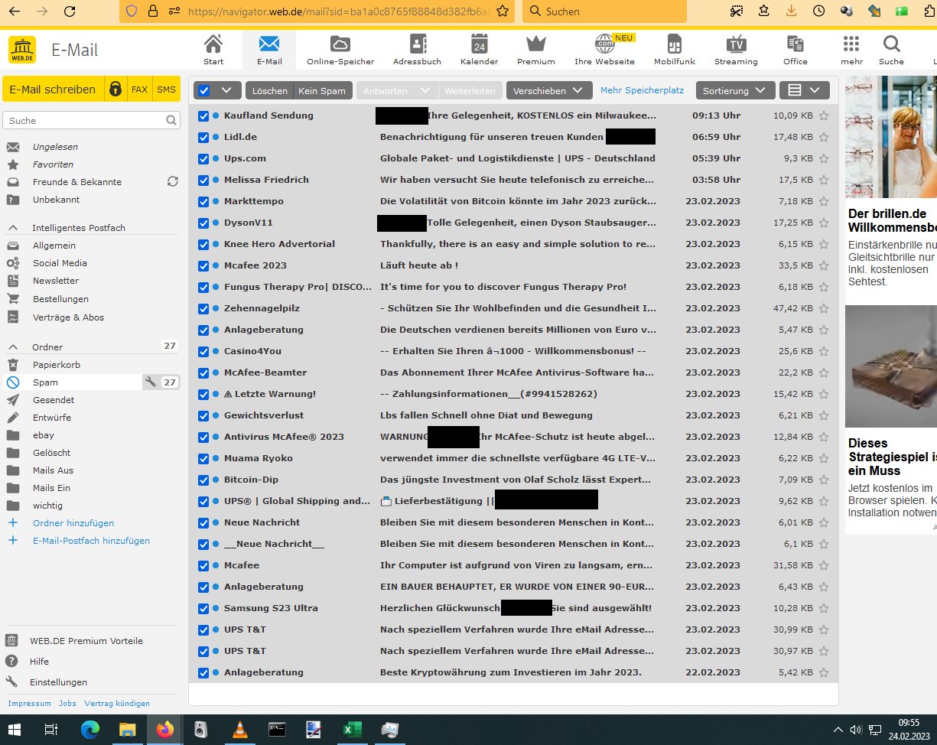The width and height of the screenshot is (937, 745).
Task: Click the Windows Start button
Action: click(15, 730)
